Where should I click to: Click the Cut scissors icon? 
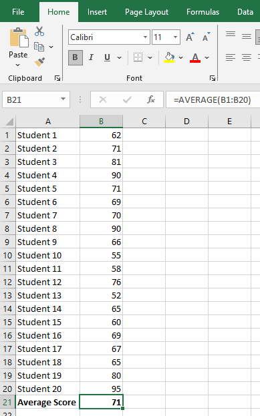pyautogui.click(x=39, y=31)
